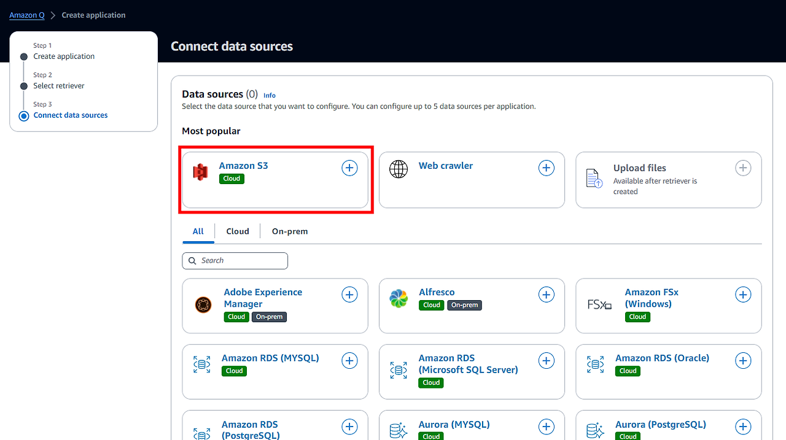This screenshot has height=440, width=786.
Task: Add the Amazon S3 data source plus icon
Action: 349,168
